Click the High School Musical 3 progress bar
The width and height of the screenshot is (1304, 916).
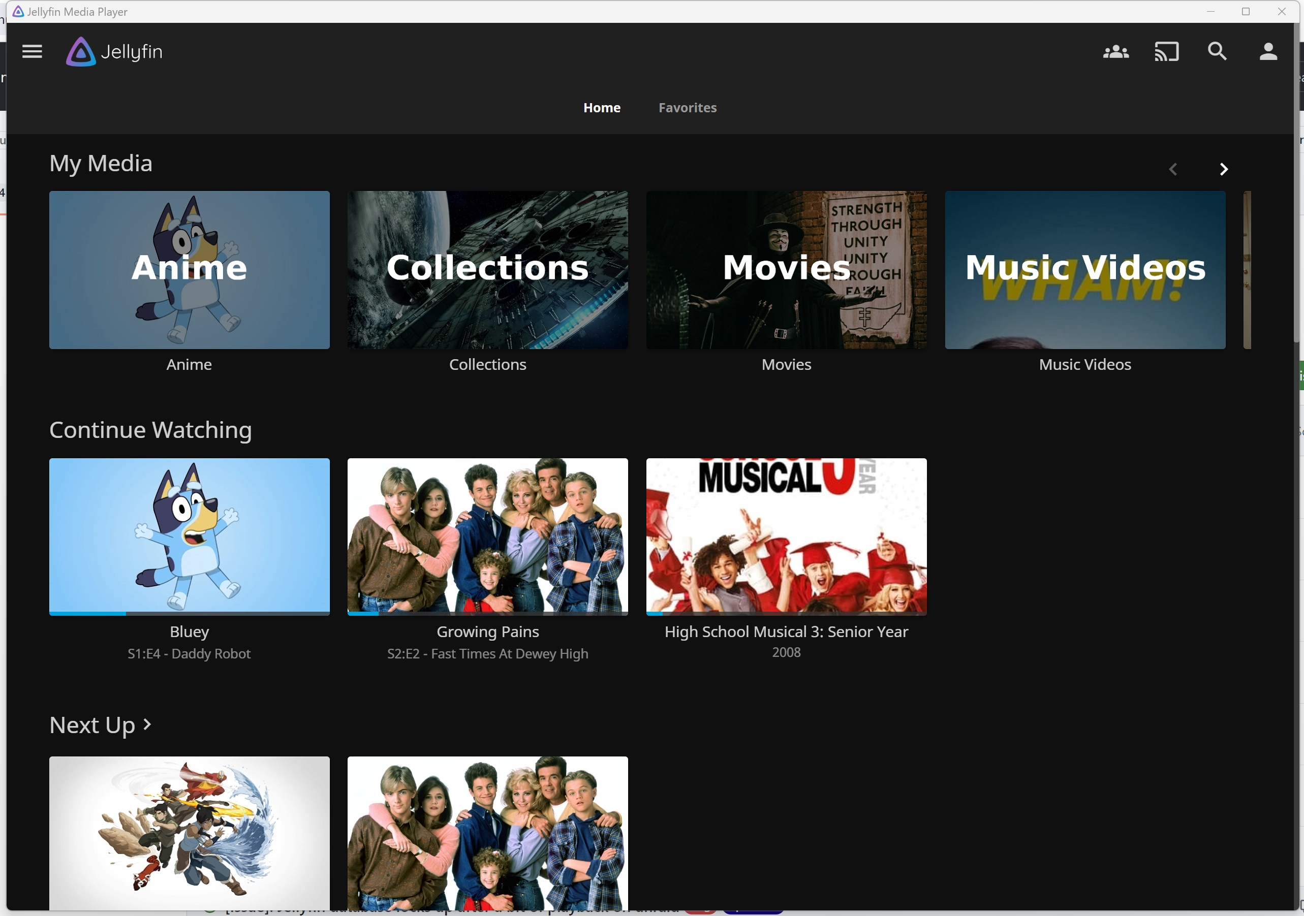pyautogui.click(x=786, y=613)
